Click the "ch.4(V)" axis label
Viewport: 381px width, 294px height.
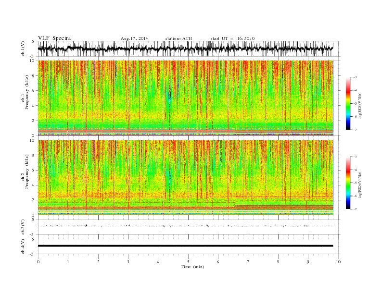click(x=23, y=246)
